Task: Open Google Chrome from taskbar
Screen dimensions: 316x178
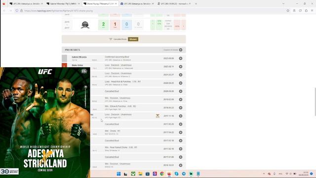Action: 162,174
